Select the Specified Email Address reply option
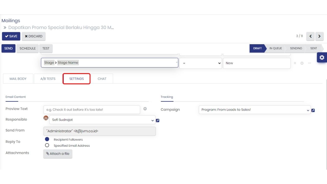The height and width of the screenshot is (184, 327). (47, 145)
